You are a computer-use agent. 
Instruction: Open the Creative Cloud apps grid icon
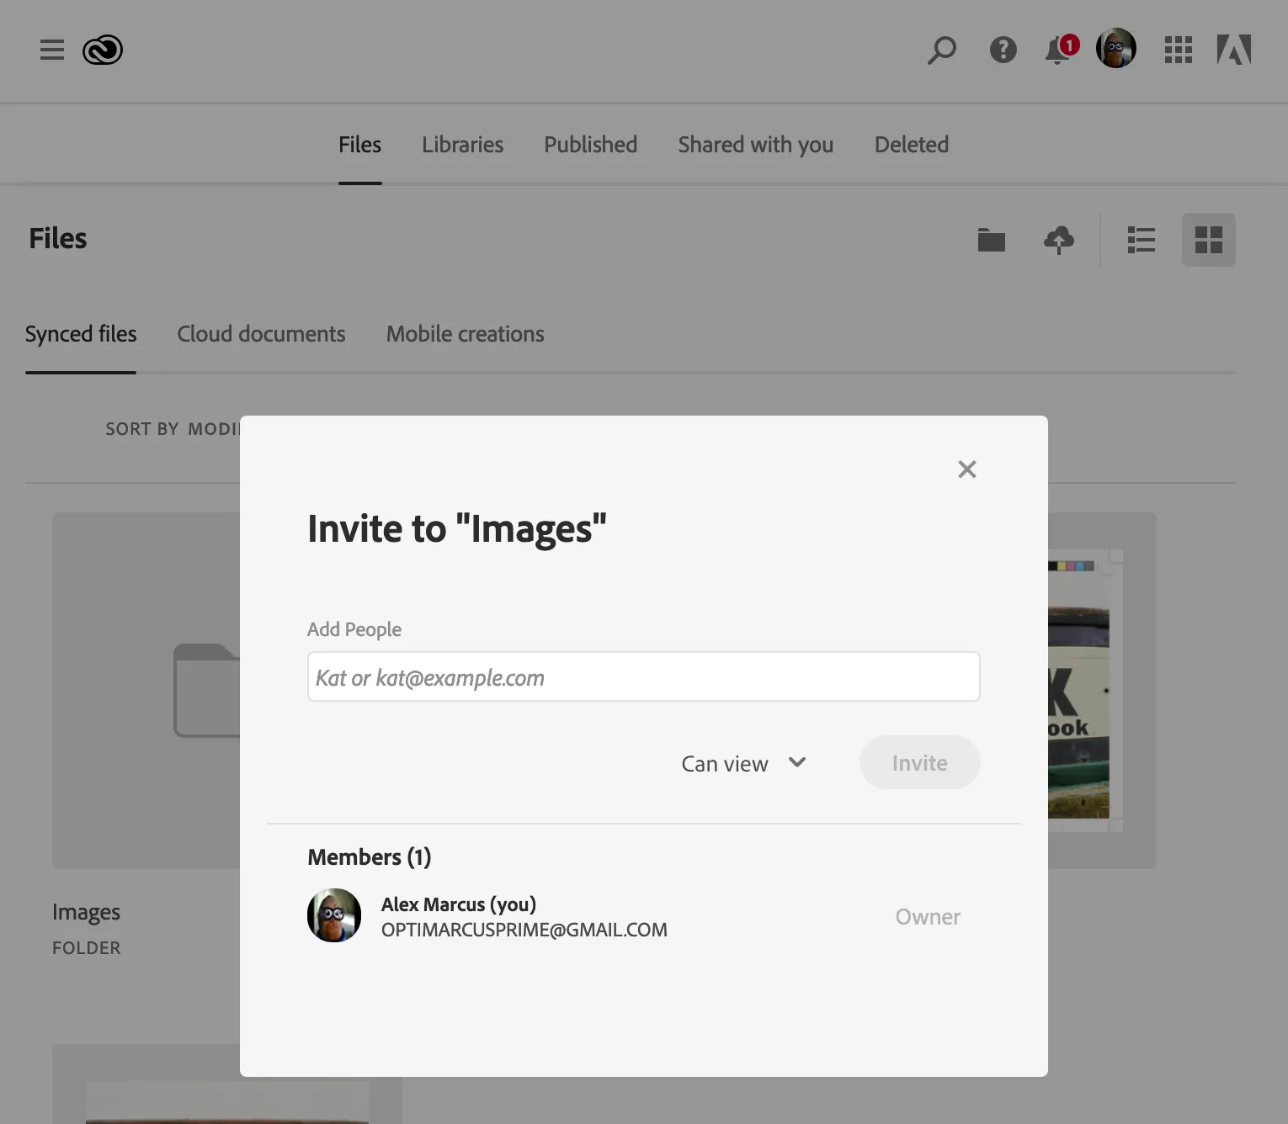point(1178,50)
